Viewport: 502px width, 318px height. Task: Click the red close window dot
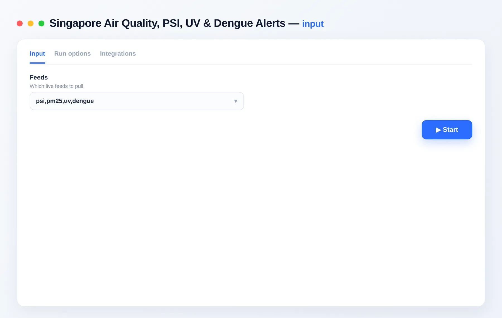pos(20,23)
